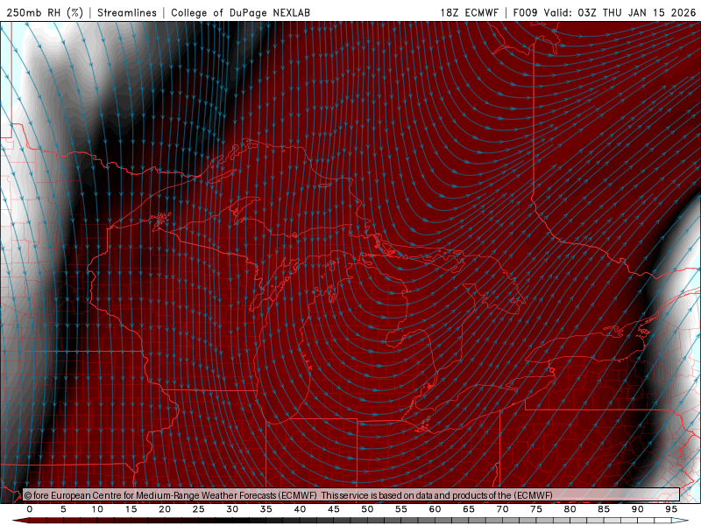Click the '50' value on the color scale
The image size is (701, 525).
point(367,509)
